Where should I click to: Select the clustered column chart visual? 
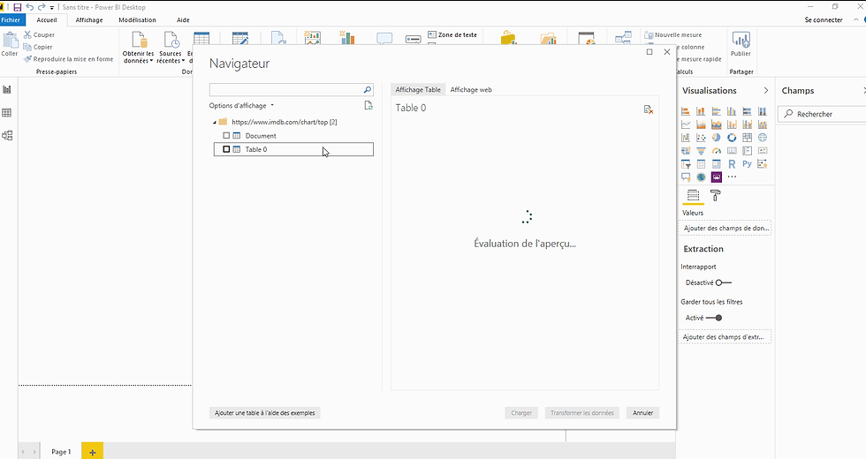pyautogui.click(x=732, y=111)
